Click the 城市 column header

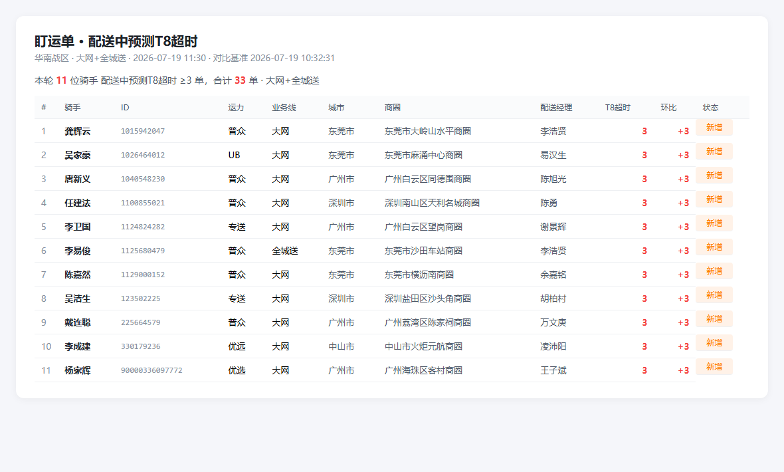[x=336, y=108]
